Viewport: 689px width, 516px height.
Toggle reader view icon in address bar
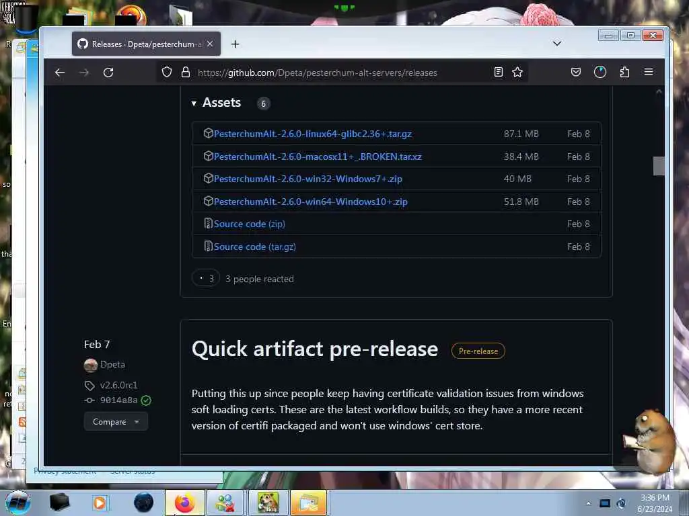coord(498,72)
